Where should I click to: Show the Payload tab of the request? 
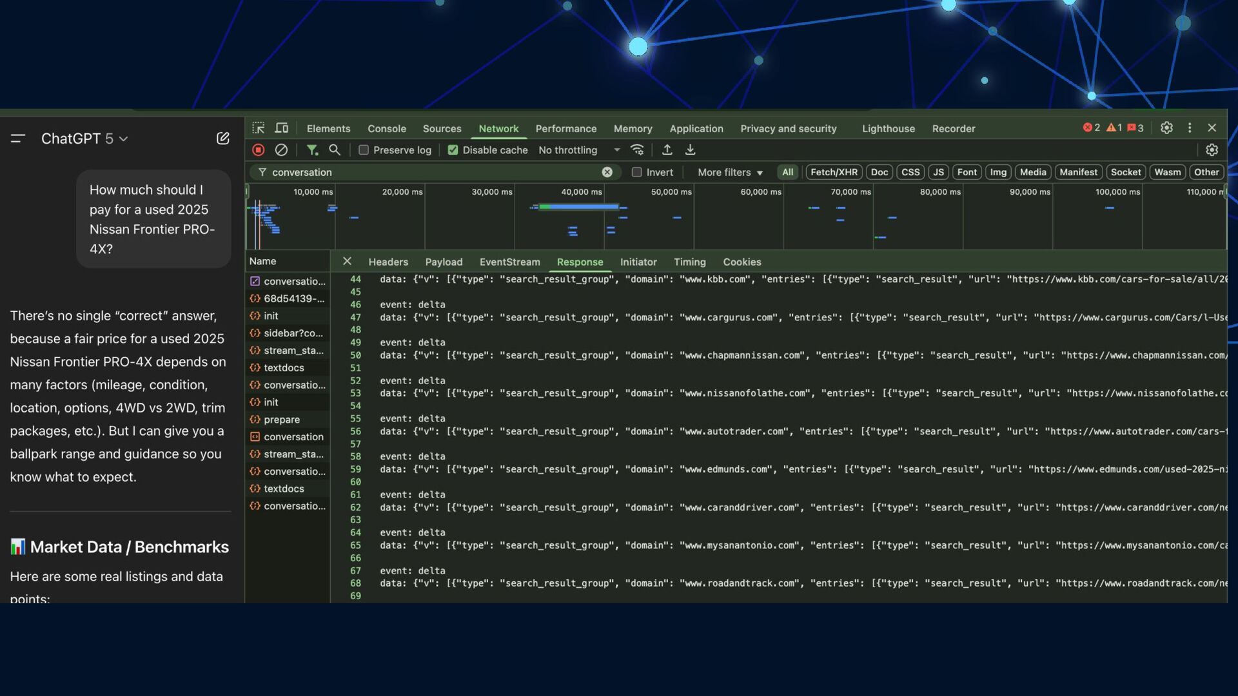pos(444,262)
